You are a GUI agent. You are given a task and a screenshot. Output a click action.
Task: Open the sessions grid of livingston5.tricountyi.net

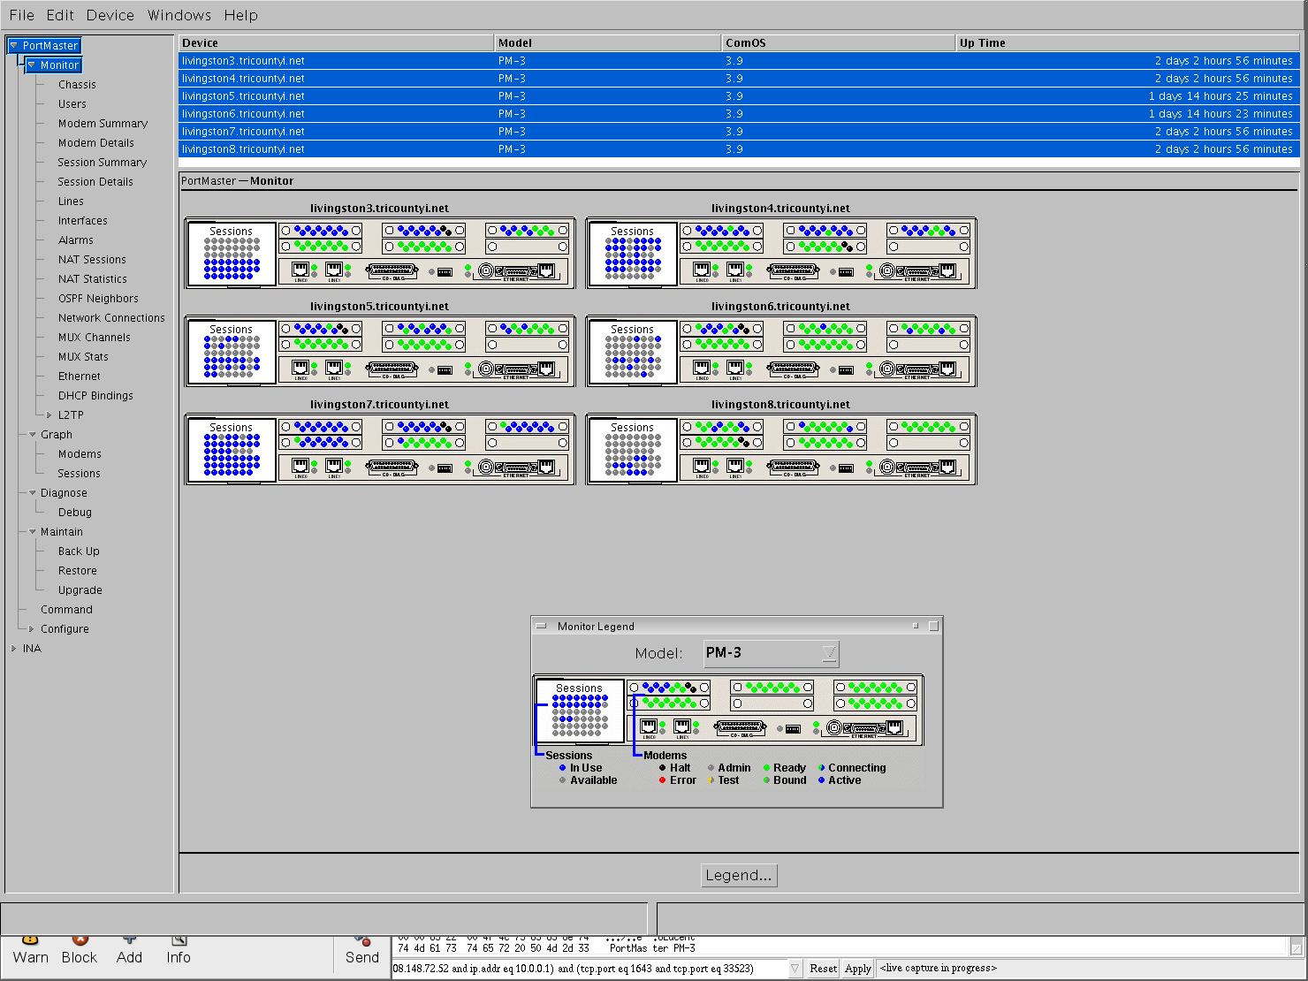(232, 352)
